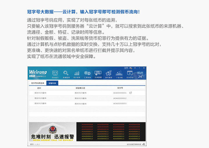Click export icon beside A0A0000001

click(131, 93)
